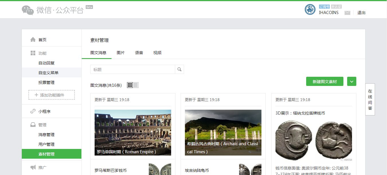Click the 埃吉纳陆龟币 article title

[x=197, y=170]
